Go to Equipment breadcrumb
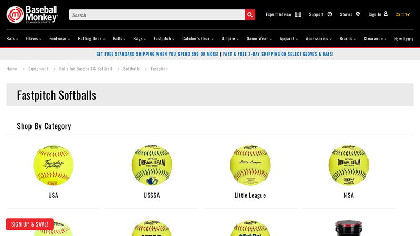The image size is (420, 236). pos(38,69)
